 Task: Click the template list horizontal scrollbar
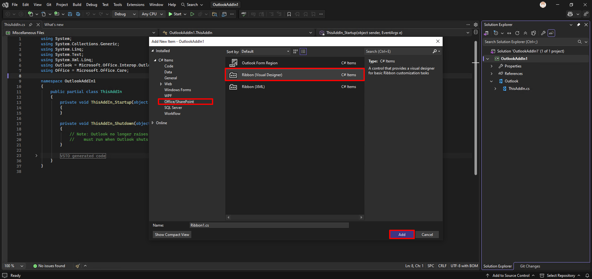[x=295, y=217]
